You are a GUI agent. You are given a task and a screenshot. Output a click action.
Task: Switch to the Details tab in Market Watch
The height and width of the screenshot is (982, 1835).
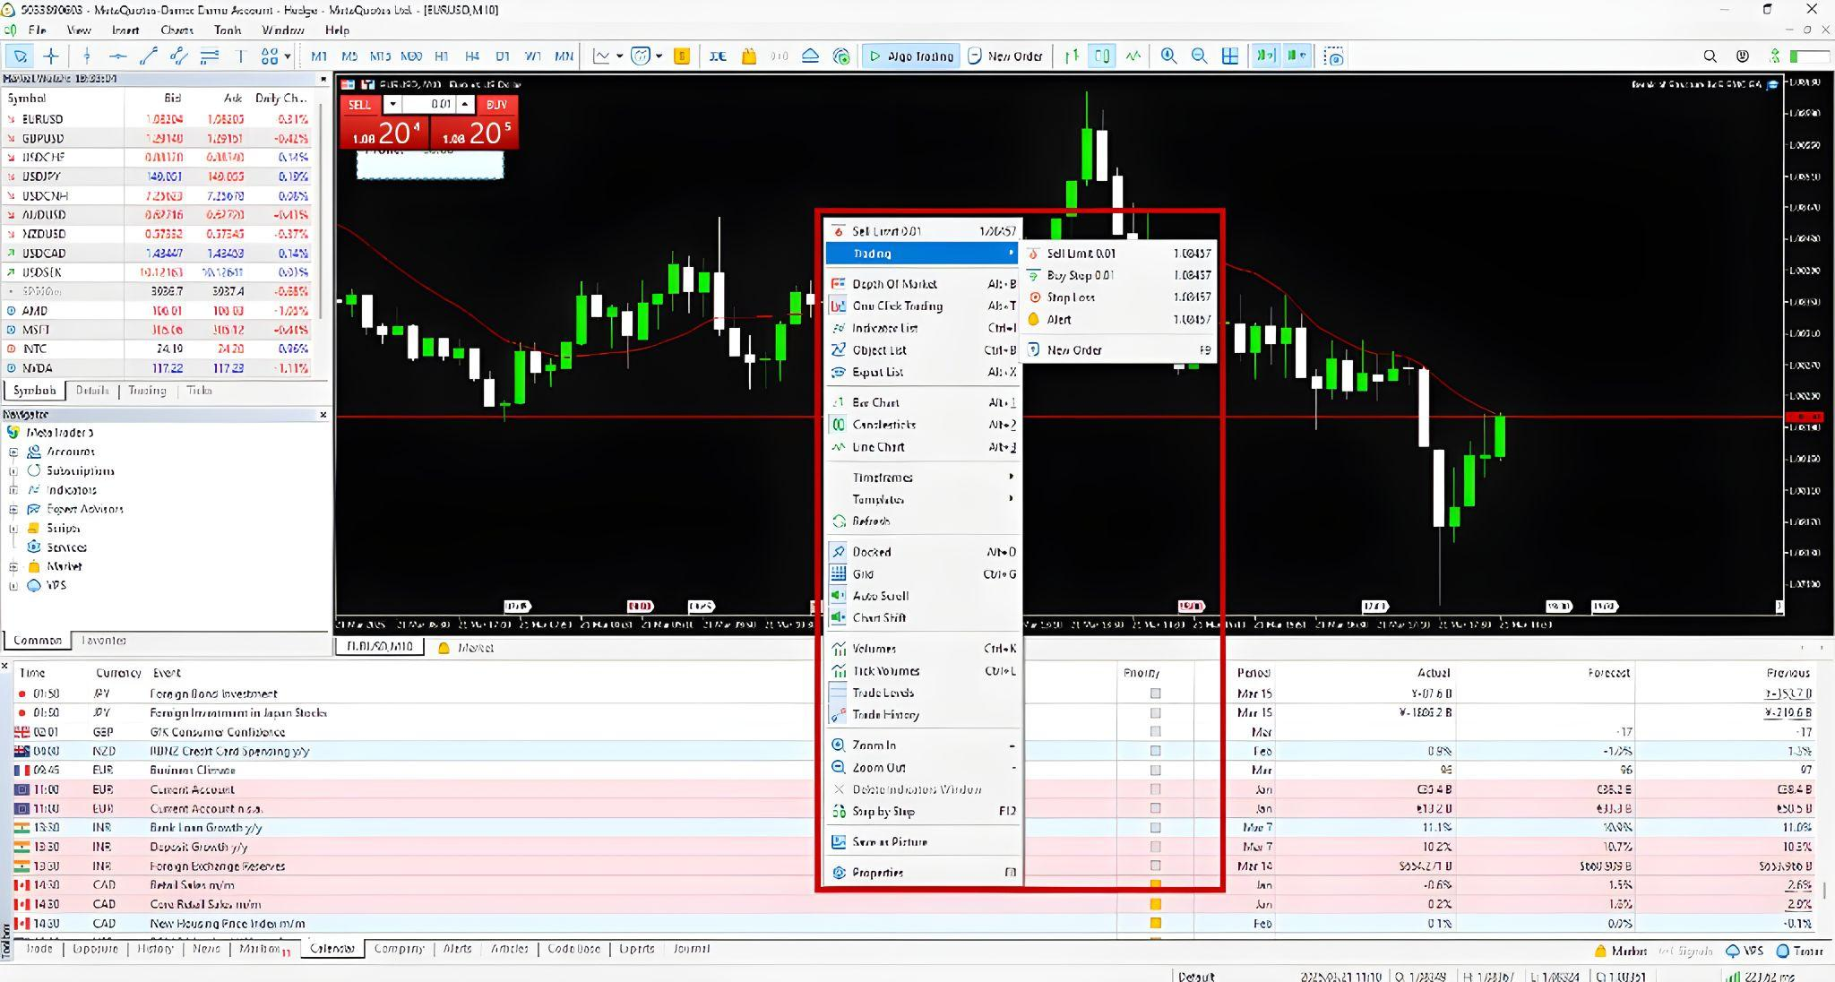pos(92,391)
